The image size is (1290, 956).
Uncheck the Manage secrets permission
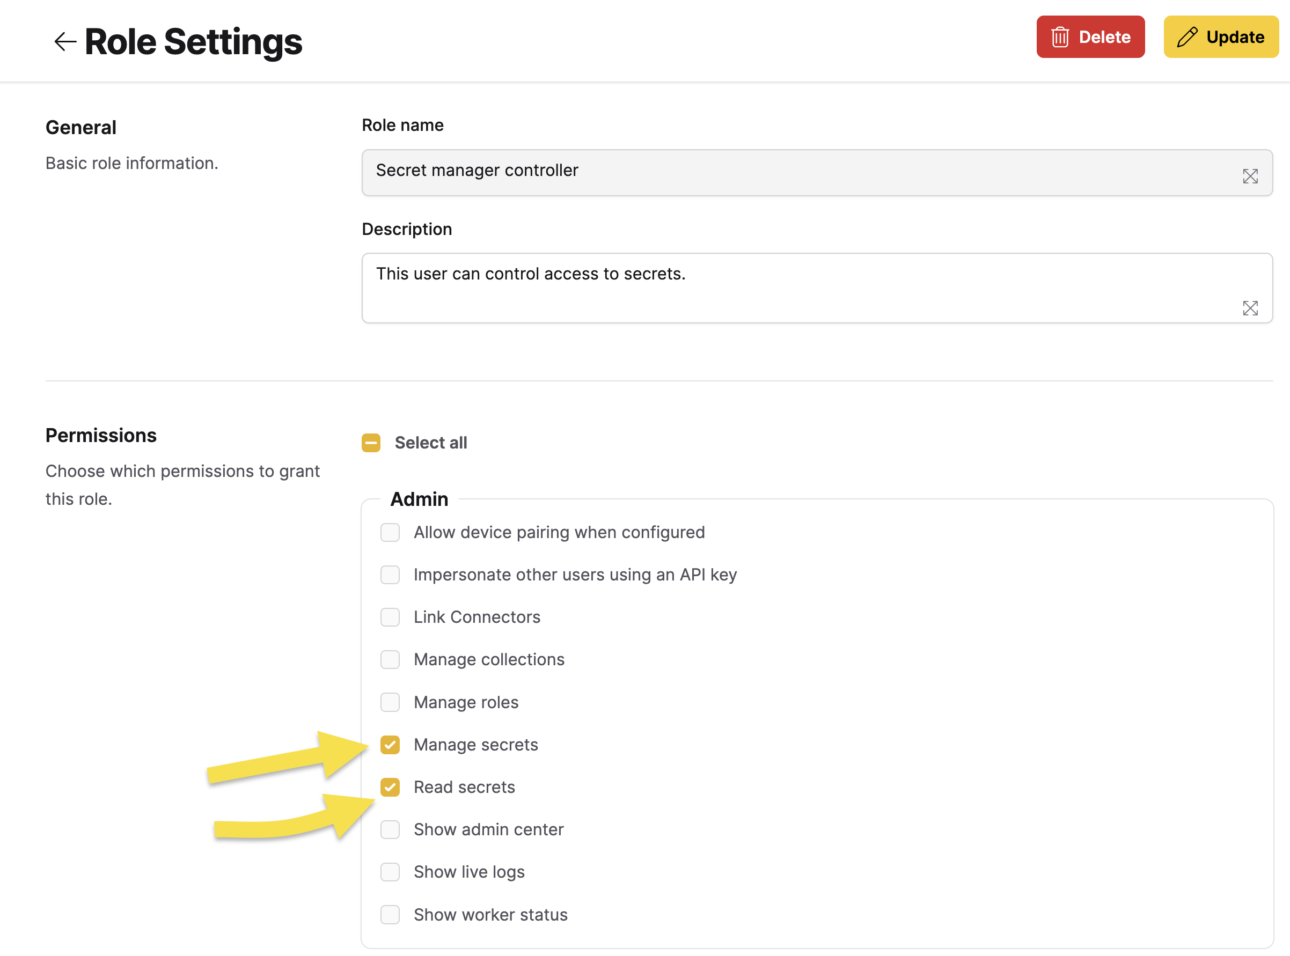pos(390,744)
